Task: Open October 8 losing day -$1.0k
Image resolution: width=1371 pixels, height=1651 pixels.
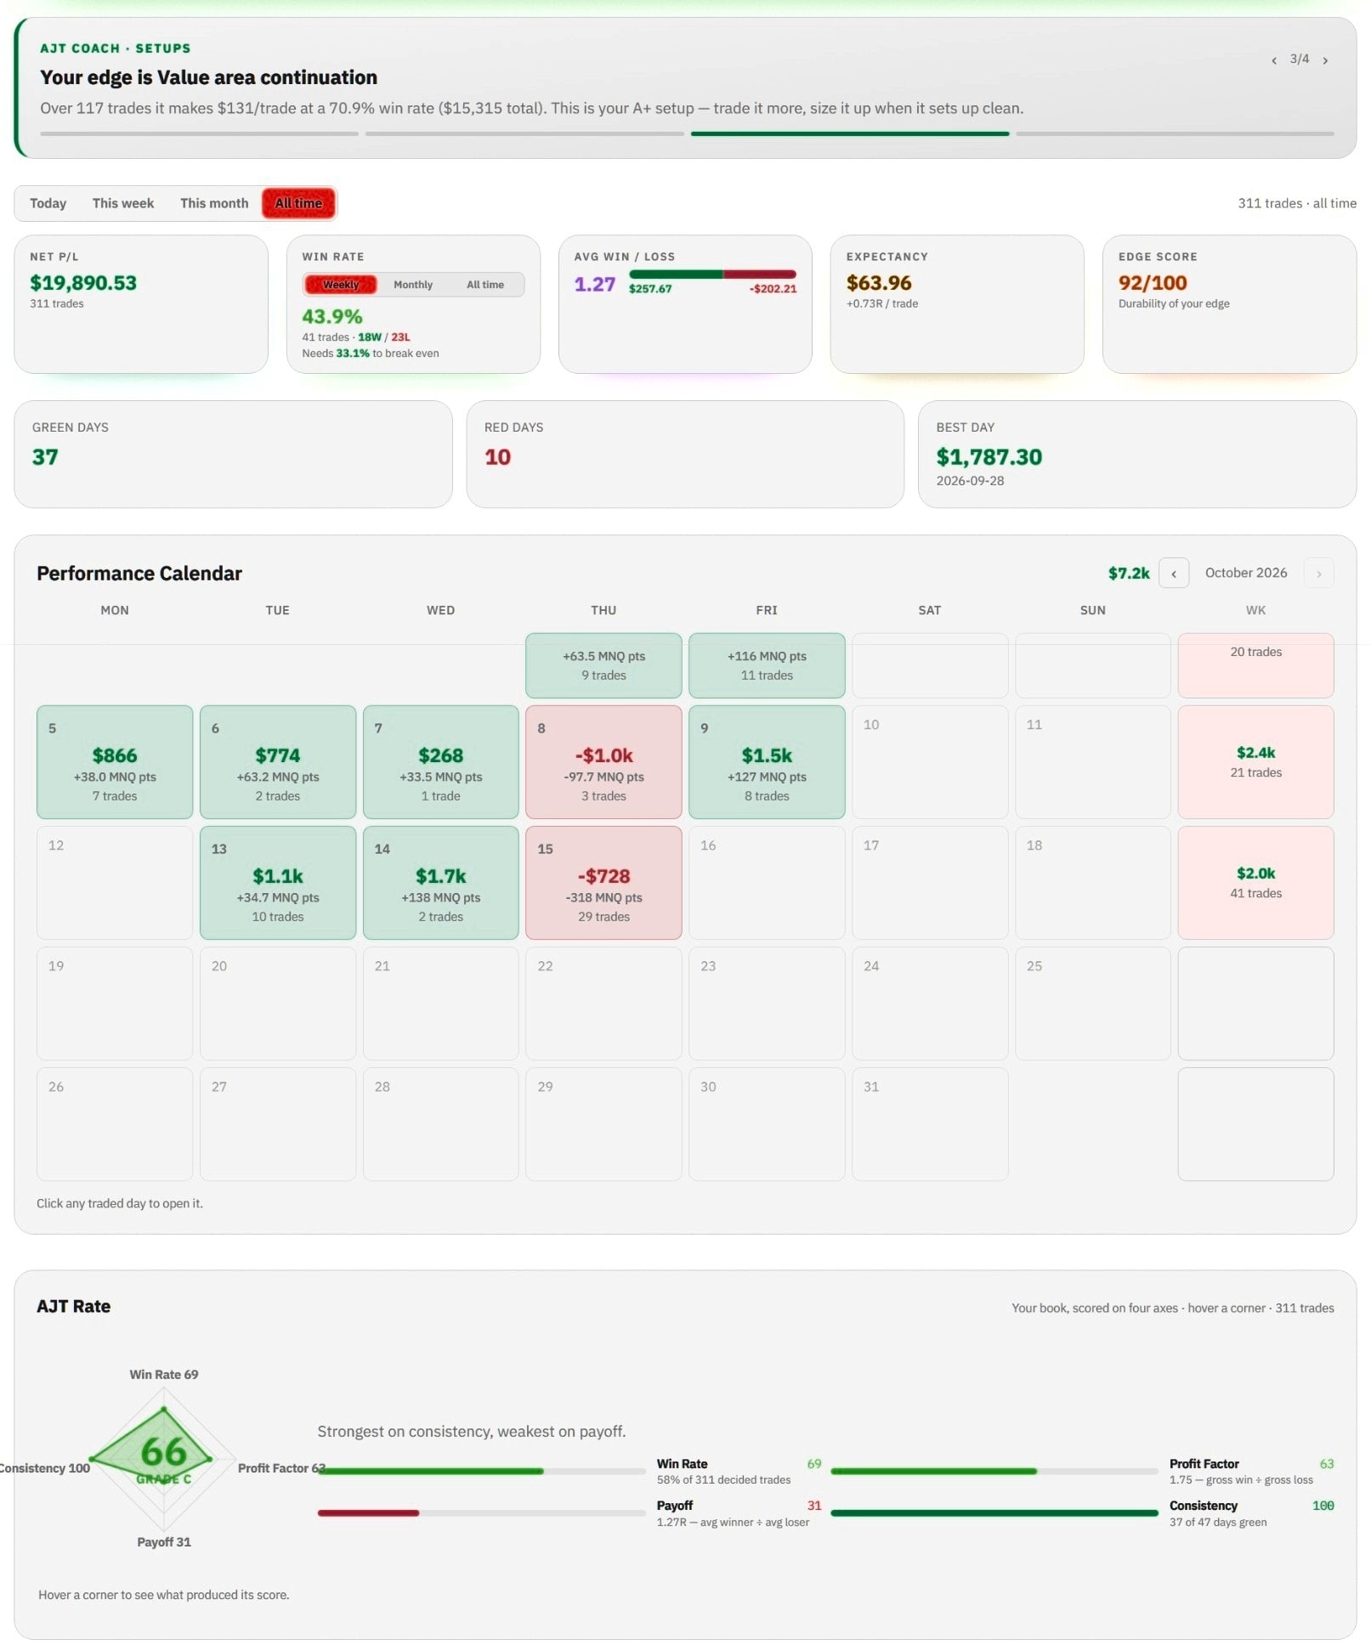Action: [603, 762]
